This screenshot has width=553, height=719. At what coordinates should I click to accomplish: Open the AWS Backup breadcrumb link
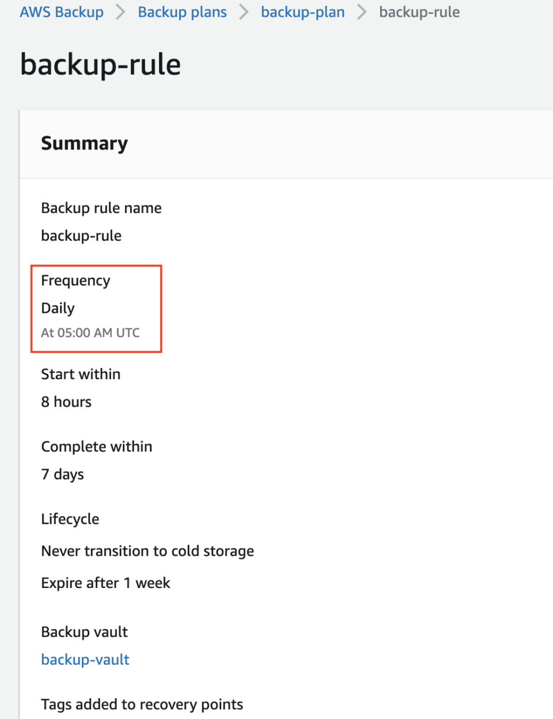pos(61,12)
